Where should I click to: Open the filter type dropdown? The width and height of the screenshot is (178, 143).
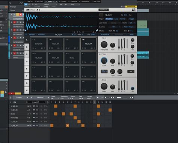click(x=104, y=71)
